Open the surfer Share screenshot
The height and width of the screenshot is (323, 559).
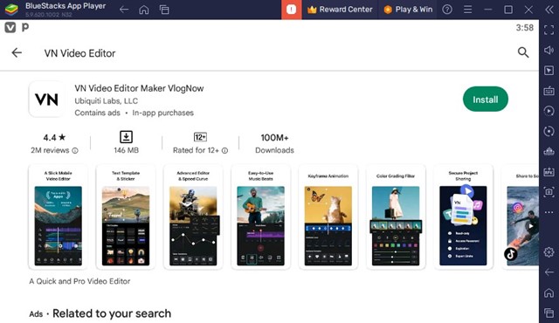(x=521, y=216)
